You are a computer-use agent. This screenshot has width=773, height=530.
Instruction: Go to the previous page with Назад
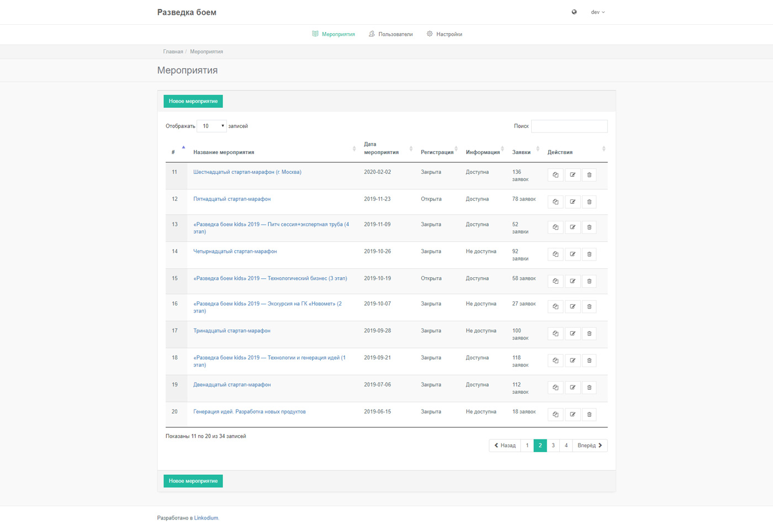pos(505,446)
